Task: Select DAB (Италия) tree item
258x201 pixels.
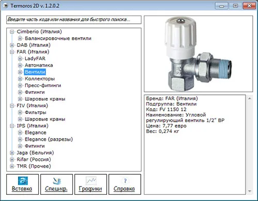Action: point(34,45)
